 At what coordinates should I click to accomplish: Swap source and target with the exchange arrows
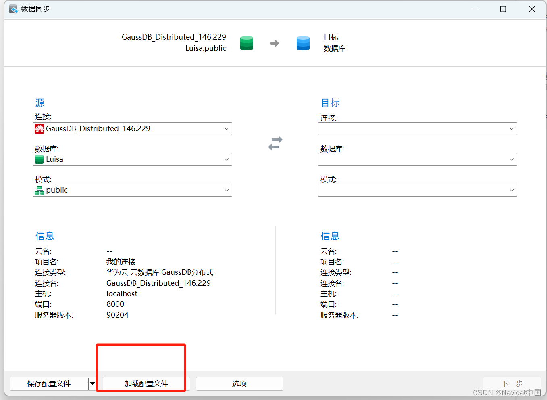[275, 143]
